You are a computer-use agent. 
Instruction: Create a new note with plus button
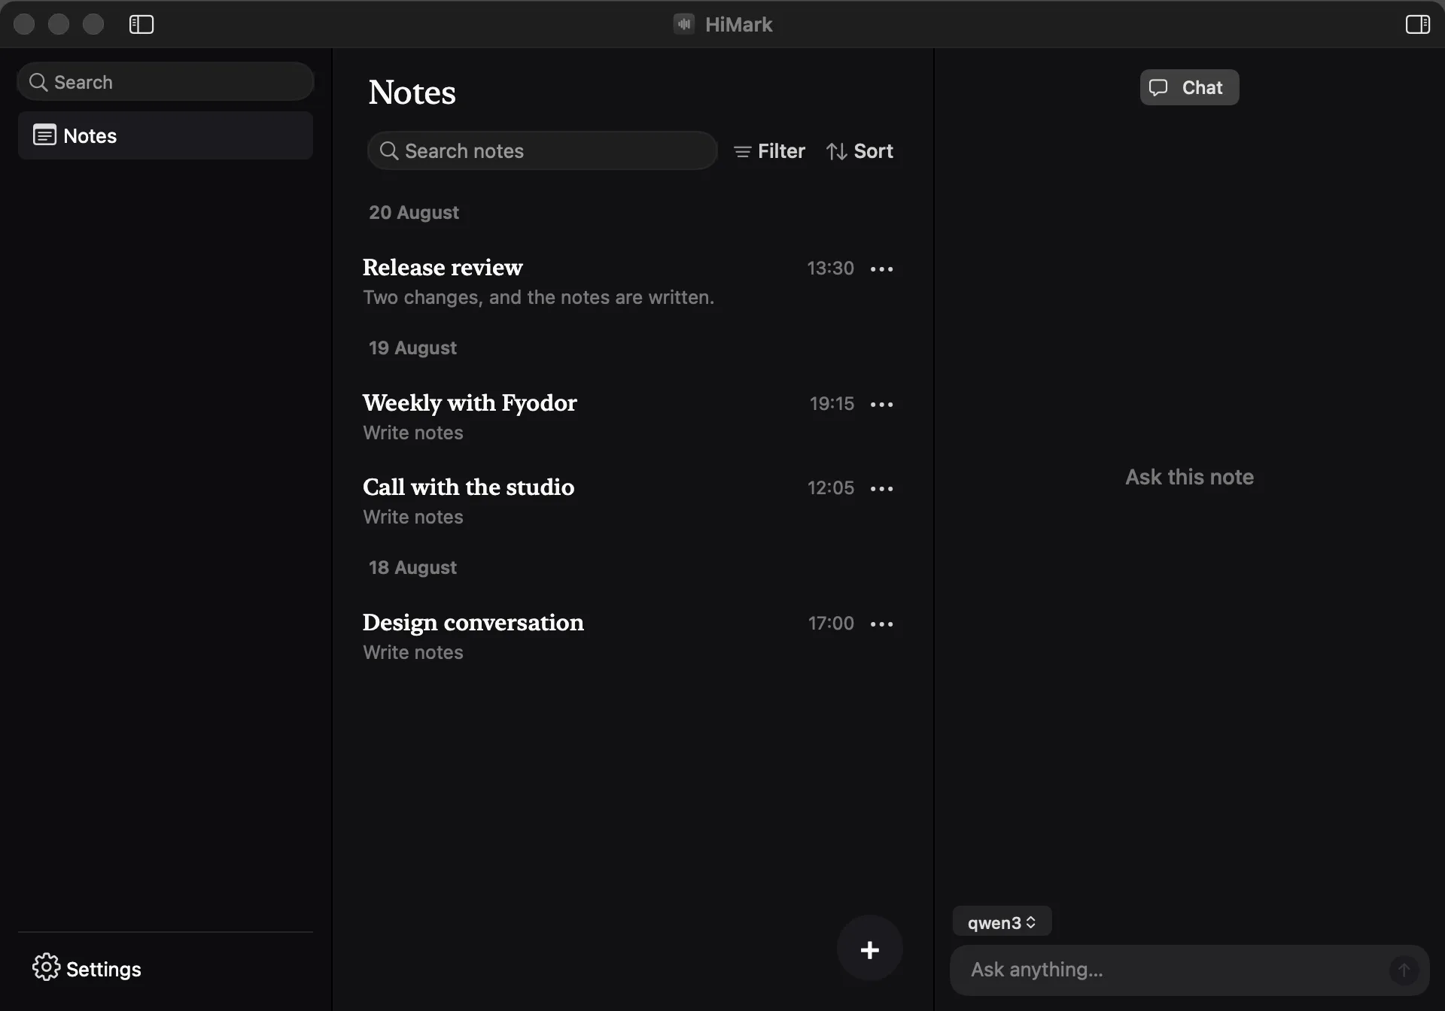point(869,949)
